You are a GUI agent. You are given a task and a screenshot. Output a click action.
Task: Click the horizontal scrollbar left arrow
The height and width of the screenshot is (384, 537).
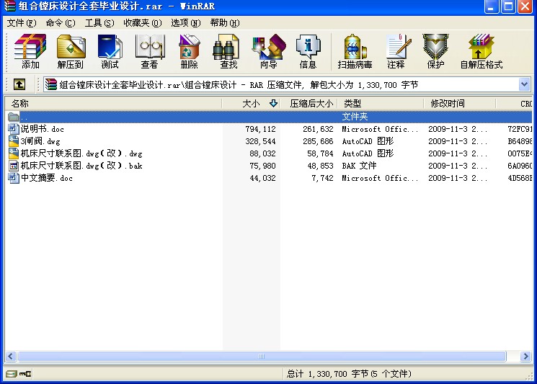(11, 357)
